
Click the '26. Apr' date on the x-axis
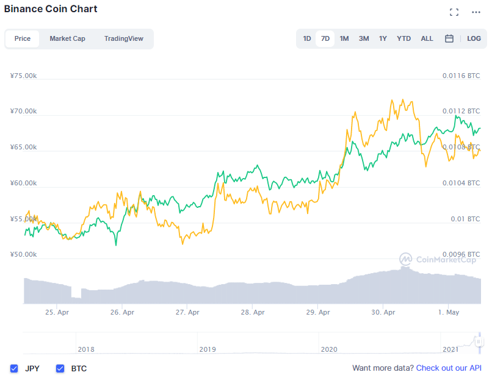click(x=122, y=312)
